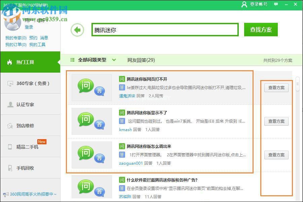Viewport: 303px width, 202px height.
Task: Click the green list icon beside 全部问题类型
Action: (72, 59)
